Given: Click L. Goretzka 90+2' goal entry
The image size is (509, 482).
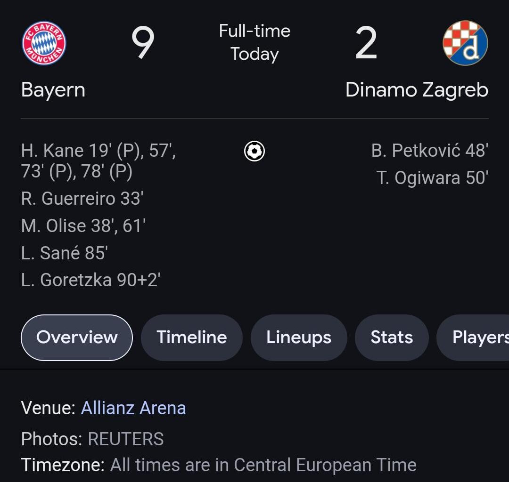Looking at the screenshot, I should pos(90,280).
